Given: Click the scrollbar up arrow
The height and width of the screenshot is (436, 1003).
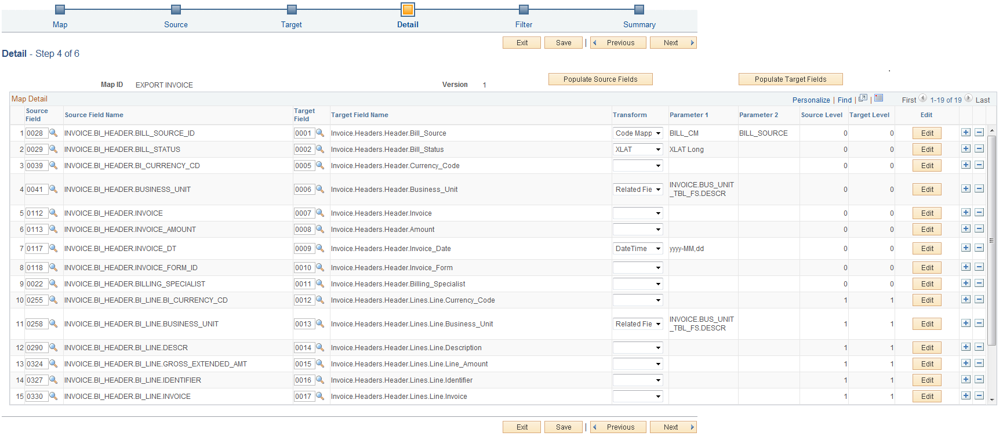Looking at the screenshot, I should (991, 130).
